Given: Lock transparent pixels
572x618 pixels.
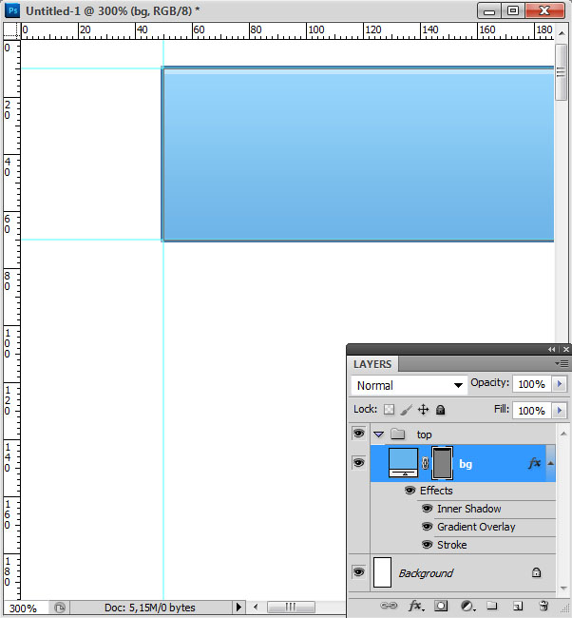Looking at the screenshot, I should pyautogui.click(x=389, y=410).
